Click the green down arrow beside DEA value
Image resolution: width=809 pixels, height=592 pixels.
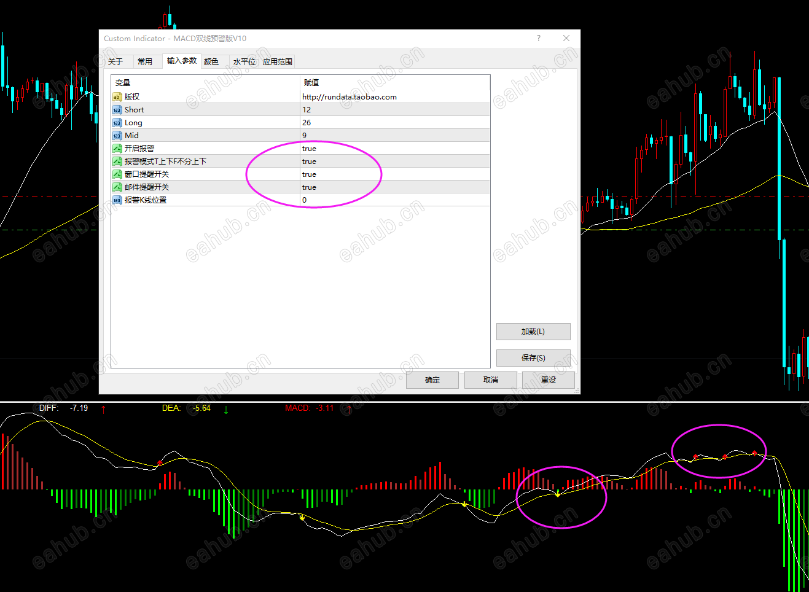226,409
